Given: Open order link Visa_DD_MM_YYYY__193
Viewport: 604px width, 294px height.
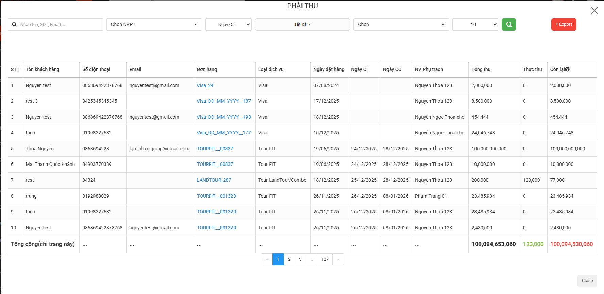Looking at the screenshot, I should point(224,117).
